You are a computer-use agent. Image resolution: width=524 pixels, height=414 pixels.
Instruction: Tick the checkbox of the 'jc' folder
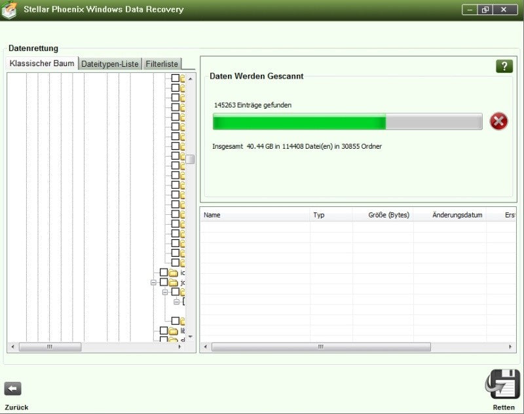(163, 282)
